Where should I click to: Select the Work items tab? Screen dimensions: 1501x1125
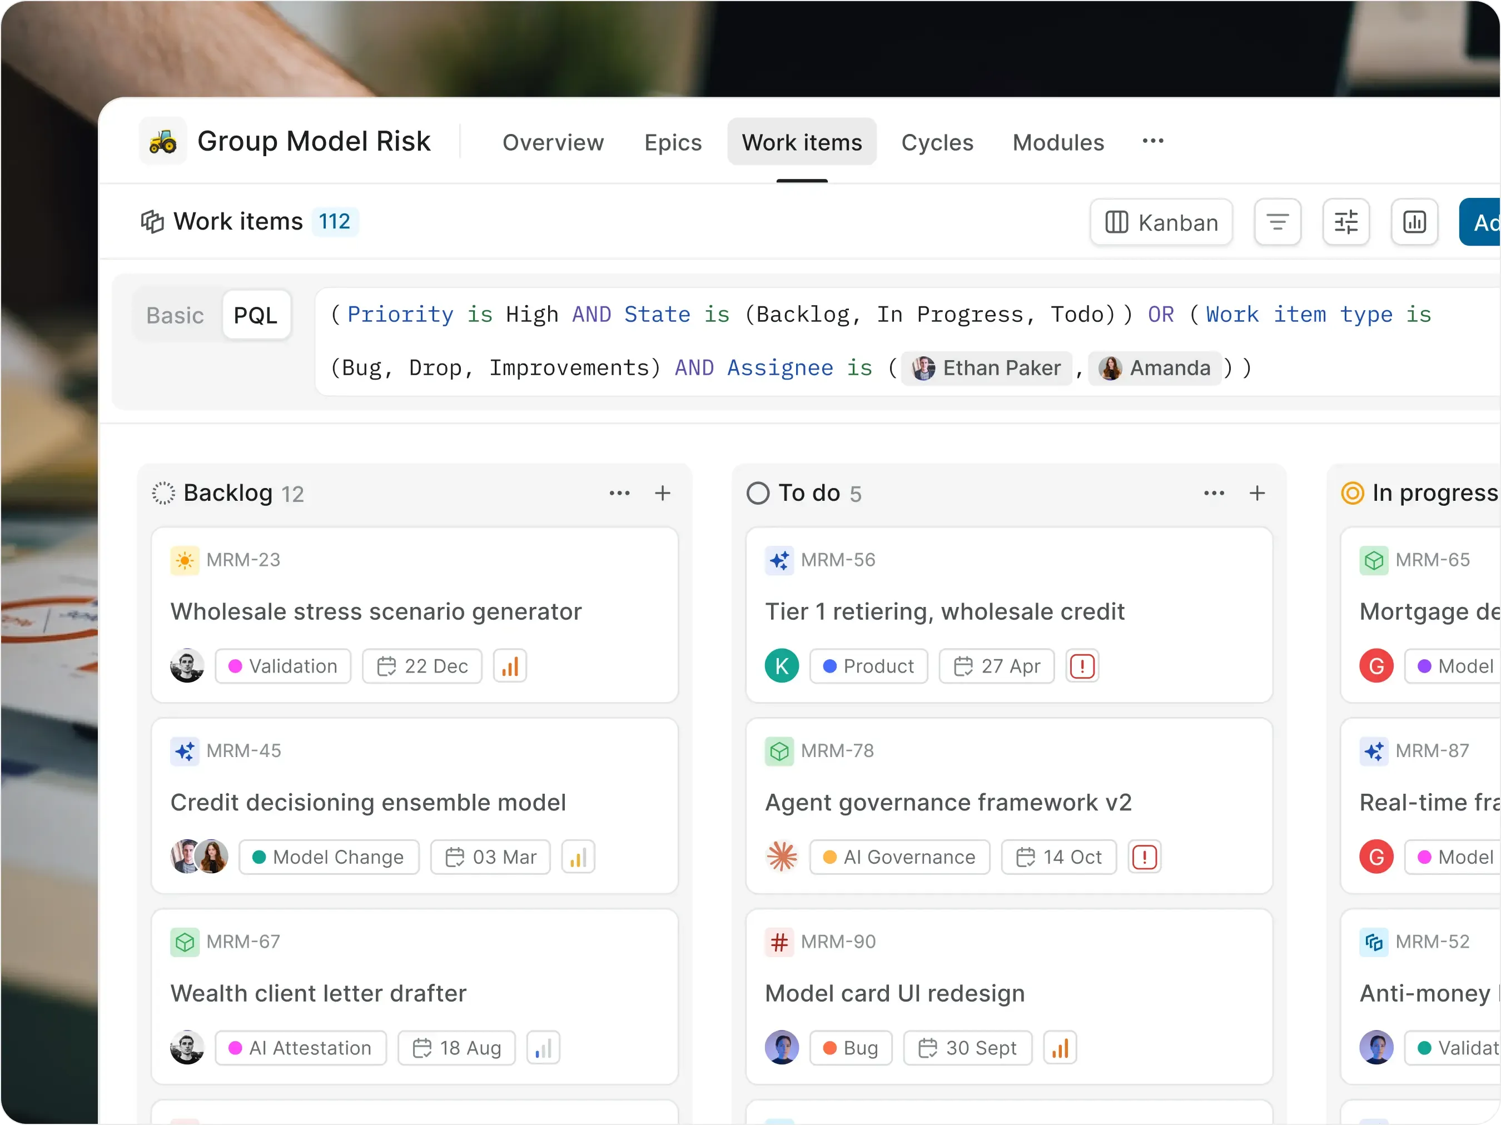coord(802,142)
